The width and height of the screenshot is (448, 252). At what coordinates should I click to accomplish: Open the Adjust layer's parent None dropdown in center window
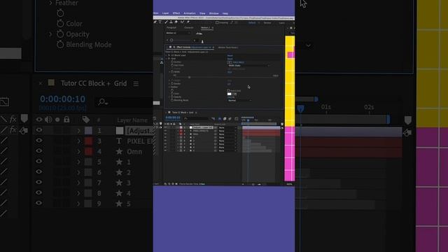(x=227, y=127)
